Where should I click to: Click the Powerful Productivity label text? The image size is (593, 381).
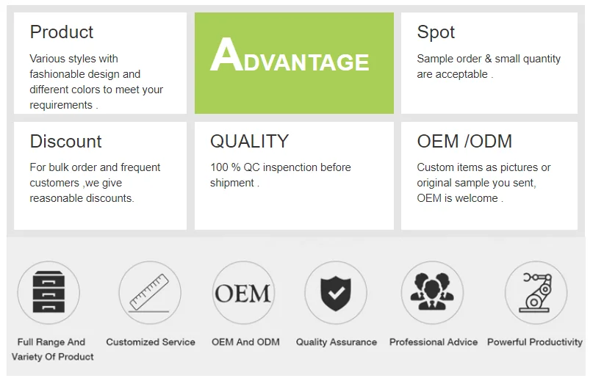coord(535,342)
